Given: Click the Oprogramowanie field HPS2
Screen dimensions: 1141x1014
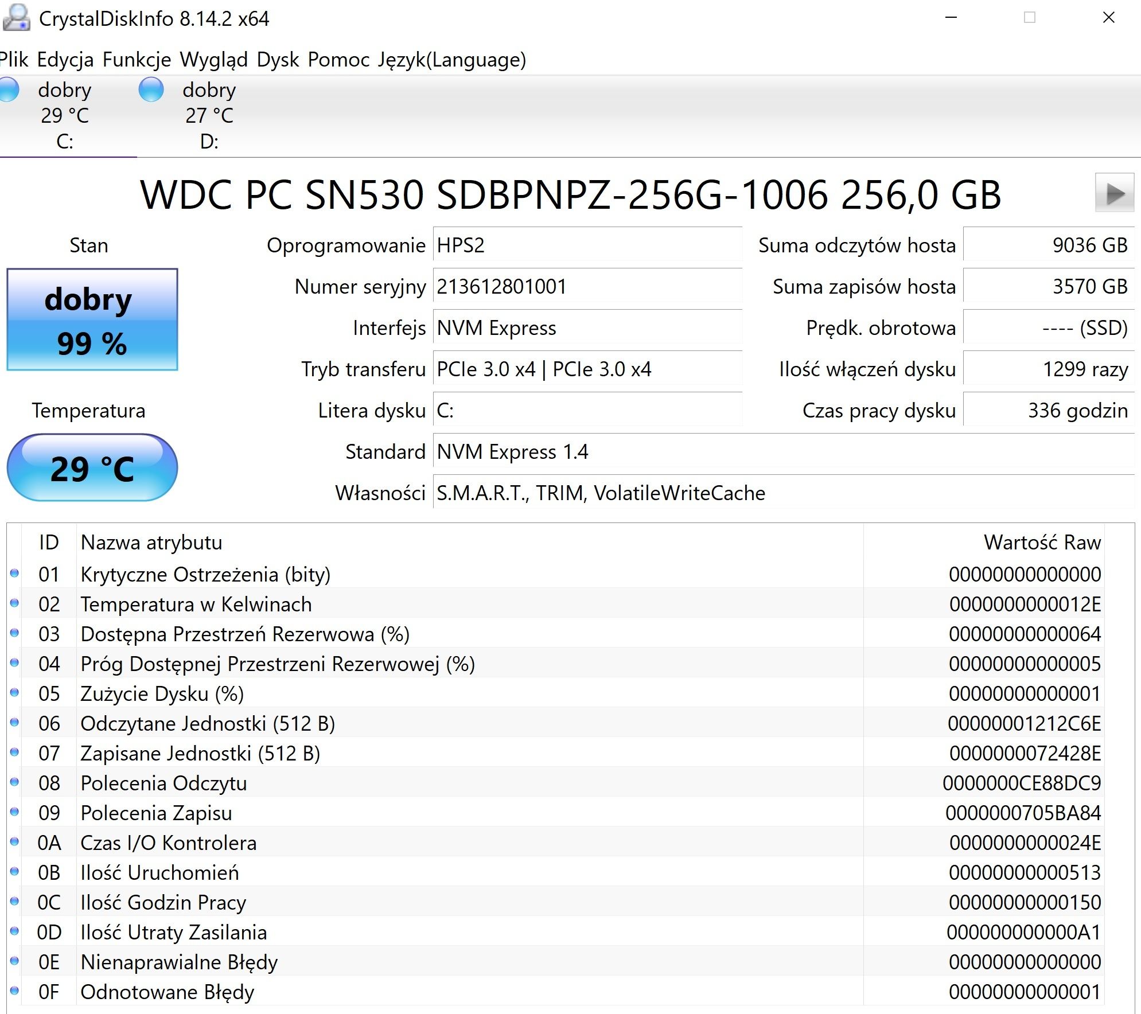Looking at the screenshot, I should 587,245.
